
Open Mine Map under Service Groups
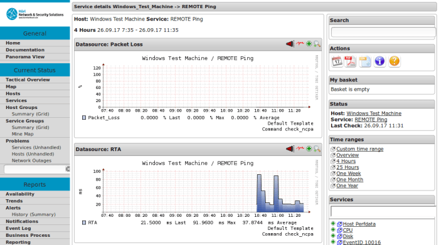coord(23,134)
